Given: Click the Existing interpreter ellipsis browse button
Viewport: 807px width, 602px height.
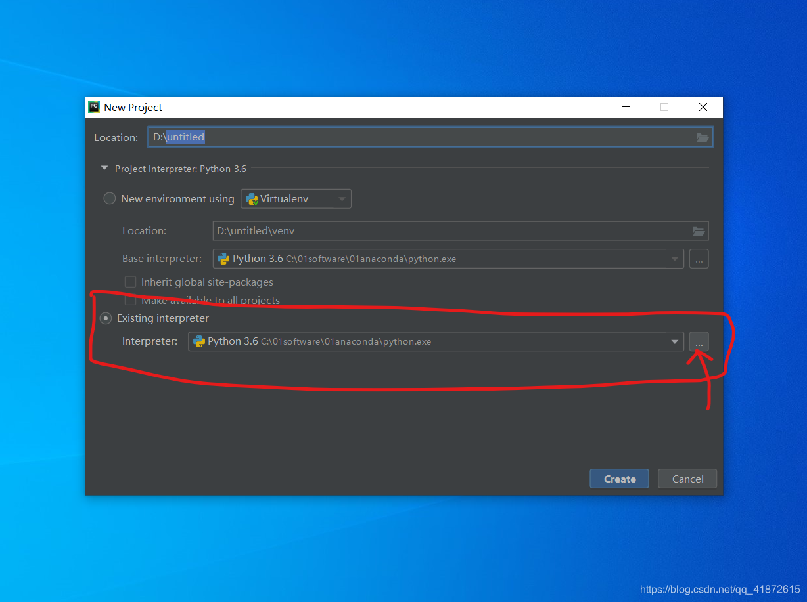Looking at the screenshot, I should (x=699, y=341).
